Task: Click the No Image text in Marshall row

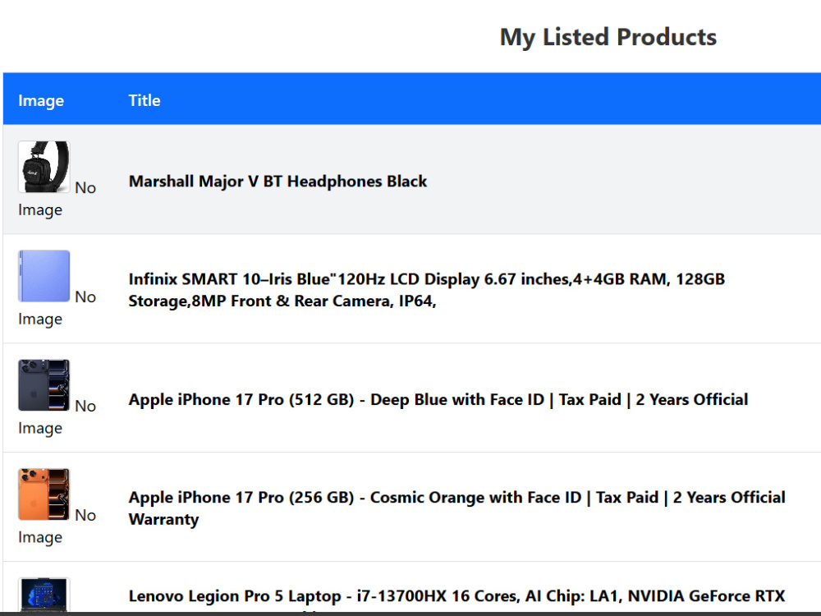Action: [x=57, y=199]
